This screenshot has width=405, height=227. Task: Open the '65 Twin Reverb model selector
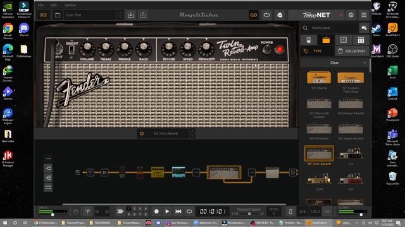coord(166,134)
